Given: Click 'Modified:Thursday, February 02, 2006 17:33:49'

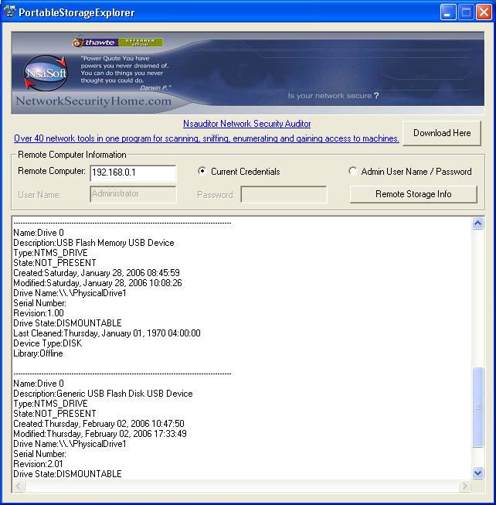Looking at the screenshot, I should click(x=100, y=434).
